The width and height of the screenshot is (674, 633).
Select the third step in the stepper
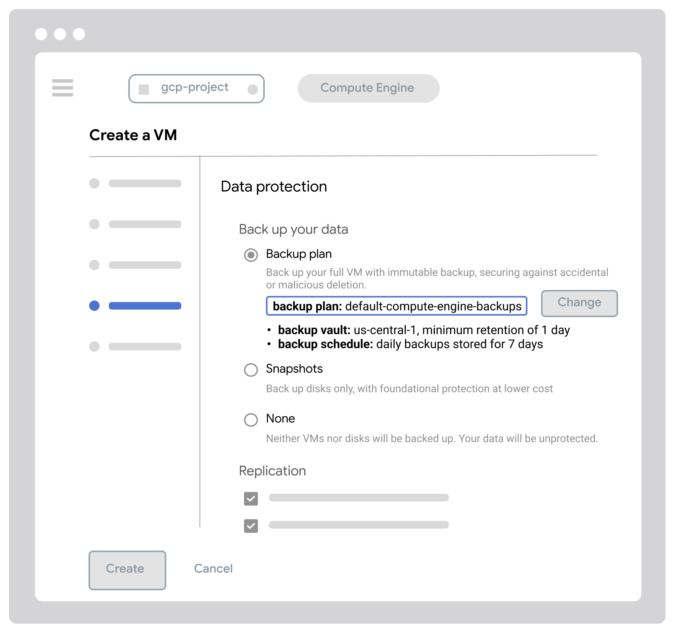coord(94,265)
